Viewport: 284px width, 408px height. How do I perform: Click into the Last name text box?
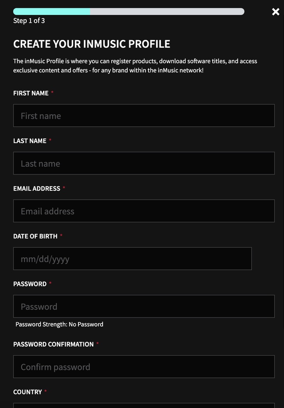tap(144, 163)
